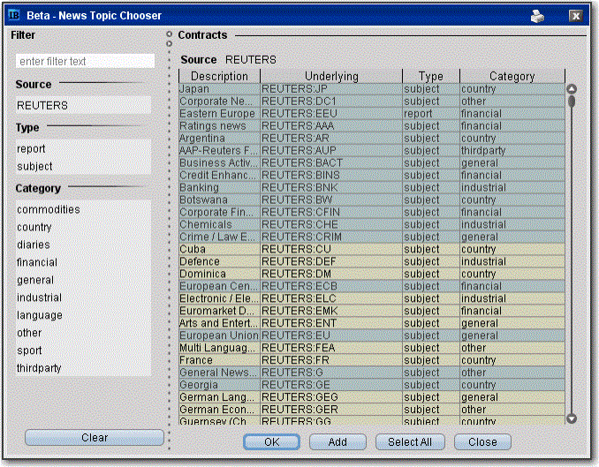Select report in the Type filter
Viewport: 599px width, 467px height.
click(83, 148)
